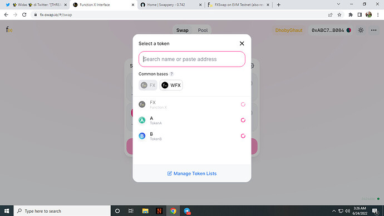Close the Select a token dialog
The height and width of the screenshot is (216, 384).
pos(242,43)
